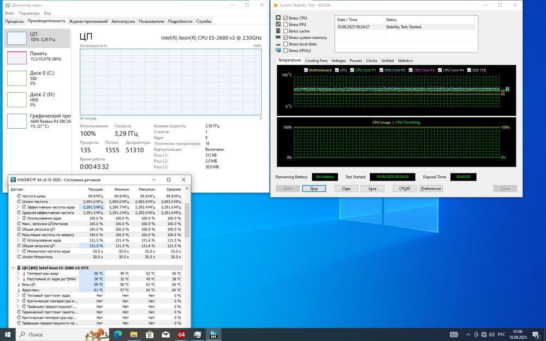Enable the Stress local disks checkbox
Screen dimensions: 546x341
(286, 44)
